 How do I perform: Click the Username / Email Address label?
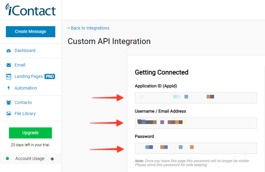tap(160, 111)
